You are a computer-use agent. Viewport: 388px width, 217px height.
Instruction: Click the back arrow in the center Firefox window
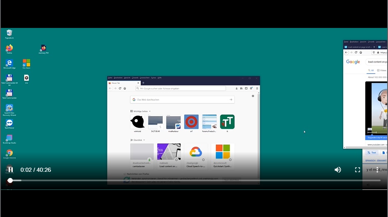[111, 88]
